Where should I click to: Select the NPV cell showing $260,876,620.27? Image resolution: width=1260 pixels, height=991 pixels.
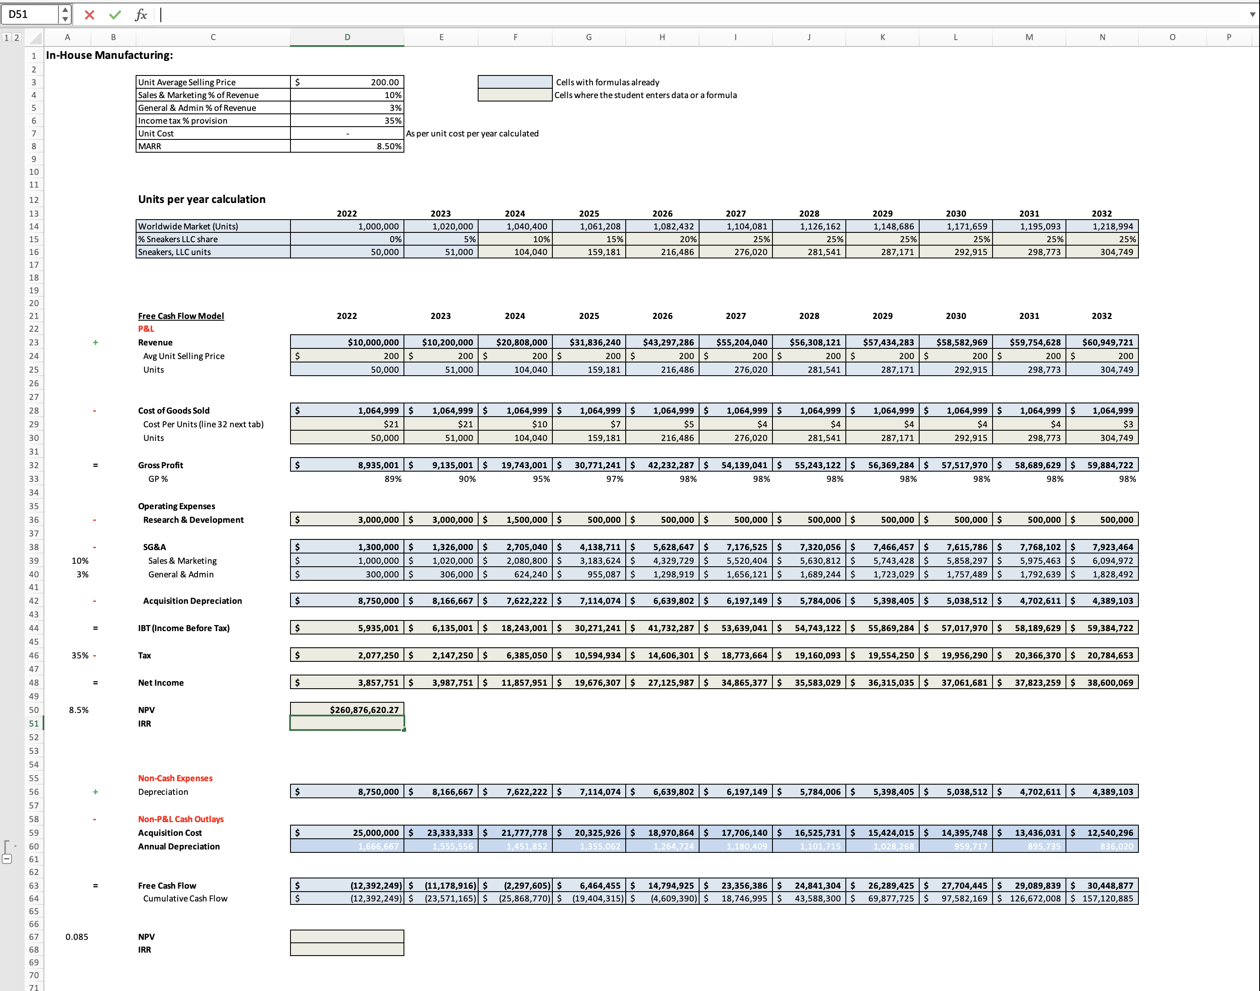[x=347, y=709]
